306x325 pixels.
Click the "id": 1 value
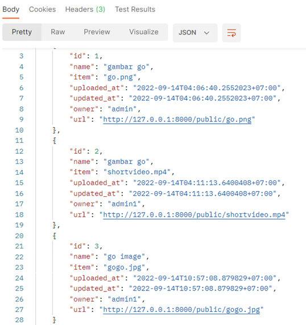tap(97, 56)
